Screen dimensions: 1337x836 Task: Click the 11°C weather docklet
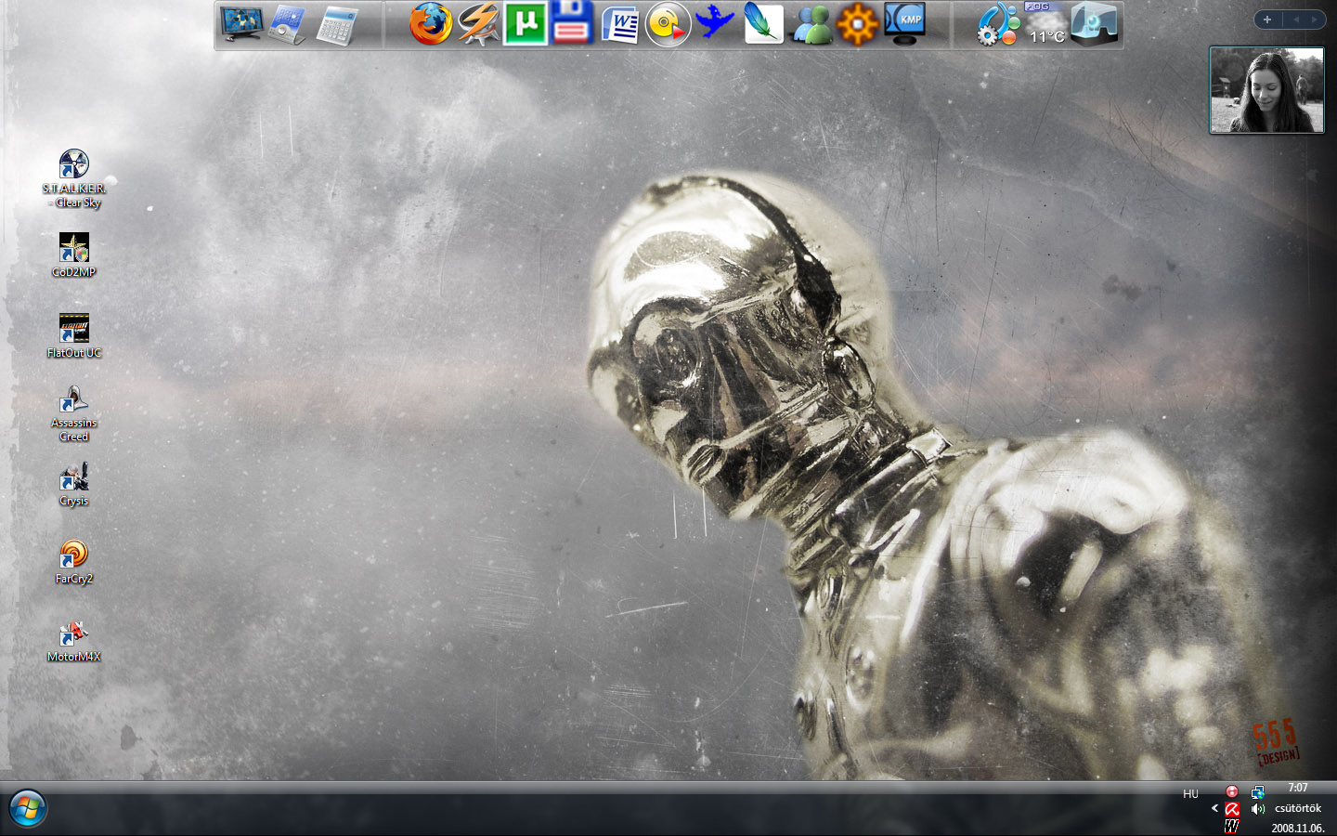click(1046, 23)
